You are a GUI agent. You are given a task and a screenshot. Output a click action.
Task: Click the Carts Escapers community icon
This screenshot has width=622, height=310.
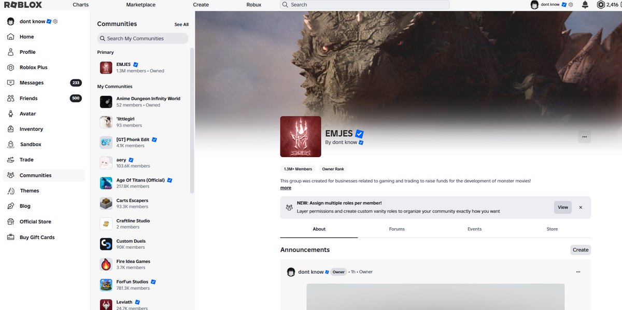106,203
